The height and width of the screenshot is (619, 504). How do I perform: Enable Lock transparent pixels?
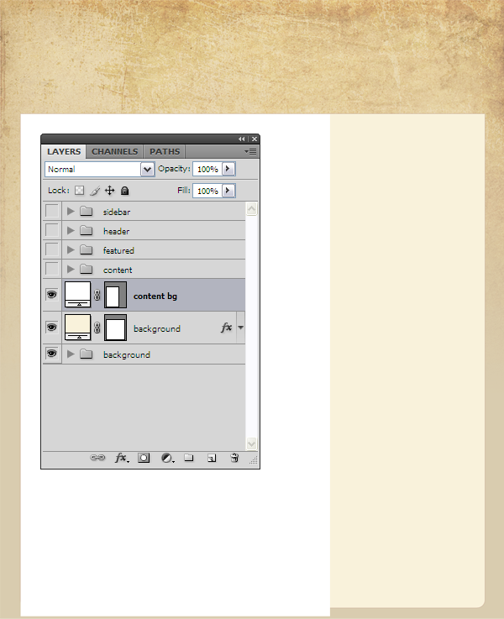(79, 191)
